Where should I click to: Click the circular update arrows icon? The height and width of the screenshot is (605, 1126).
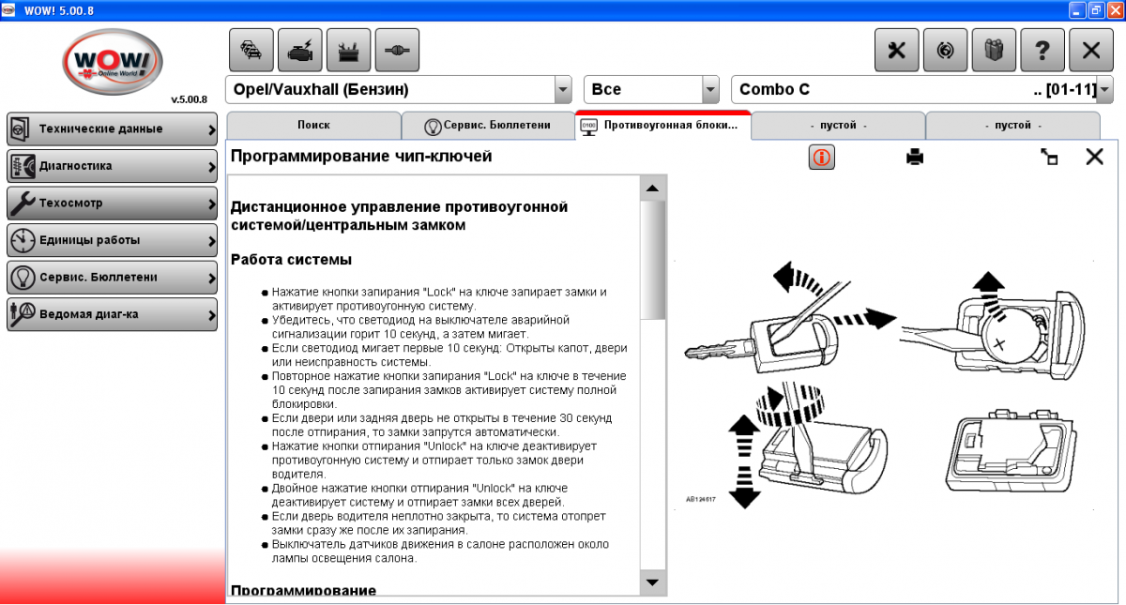[946, 51]
